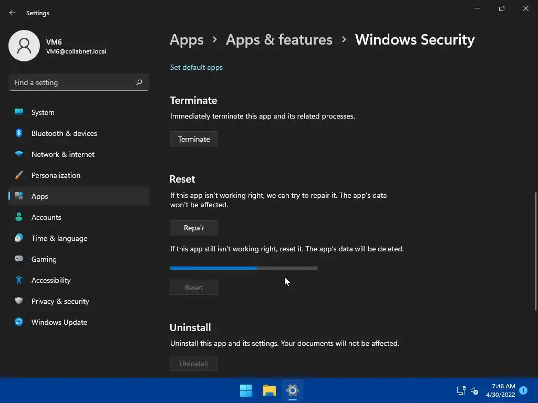The image size is (538, 403).
Task: Click the Windows Security breadcrumb title
Action: [415, 40]
